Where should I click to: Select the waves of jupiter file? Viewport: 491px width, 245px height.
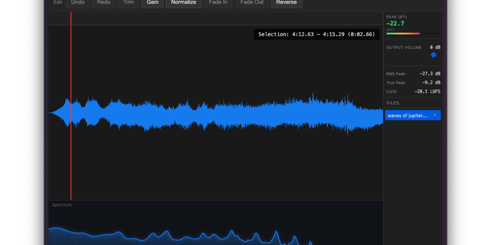coord(407,115)
